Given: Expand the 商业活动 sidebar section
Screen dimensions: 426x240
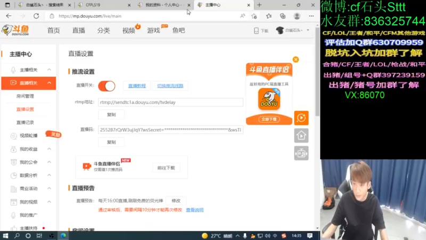Looking at the screenshot, I should pyautogui.click(x=49, y=188).
